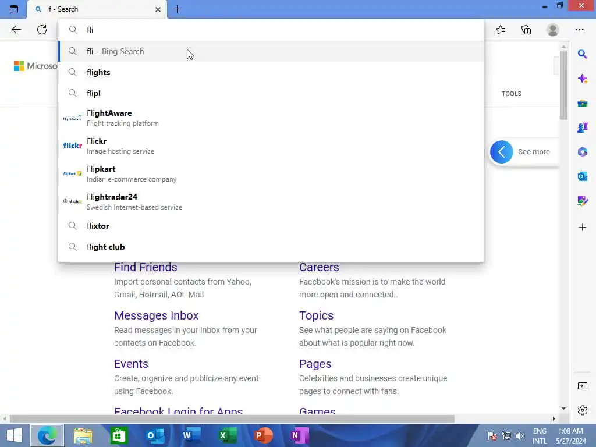Click the Microsoft logo
The height and width of the screenshot is (447, 596).
[36, 66]
